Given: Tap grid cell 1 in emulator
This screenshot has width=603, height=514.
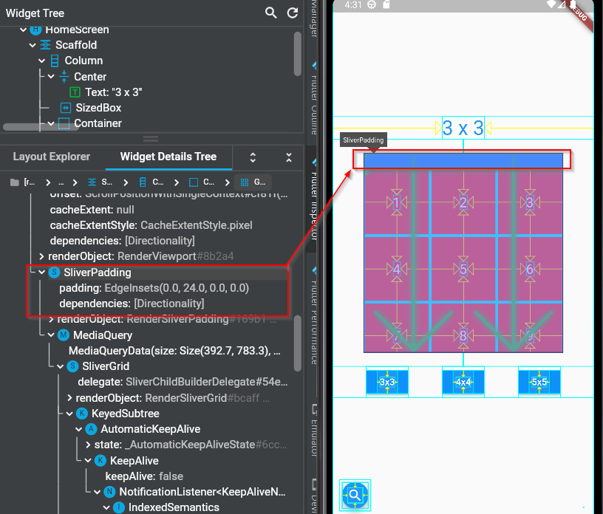Looking at the screenshot, I should coord(397,202).
